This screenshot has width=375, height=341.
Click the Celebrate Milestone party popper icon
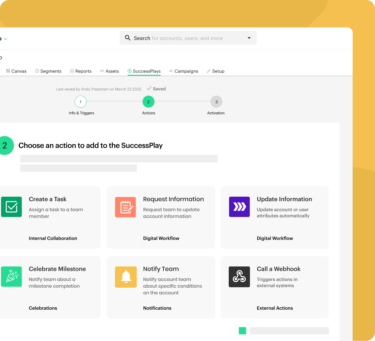pos(12,277)
